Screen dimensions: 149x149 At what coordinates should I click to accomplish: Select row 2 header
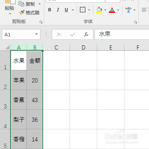[5, 80]
